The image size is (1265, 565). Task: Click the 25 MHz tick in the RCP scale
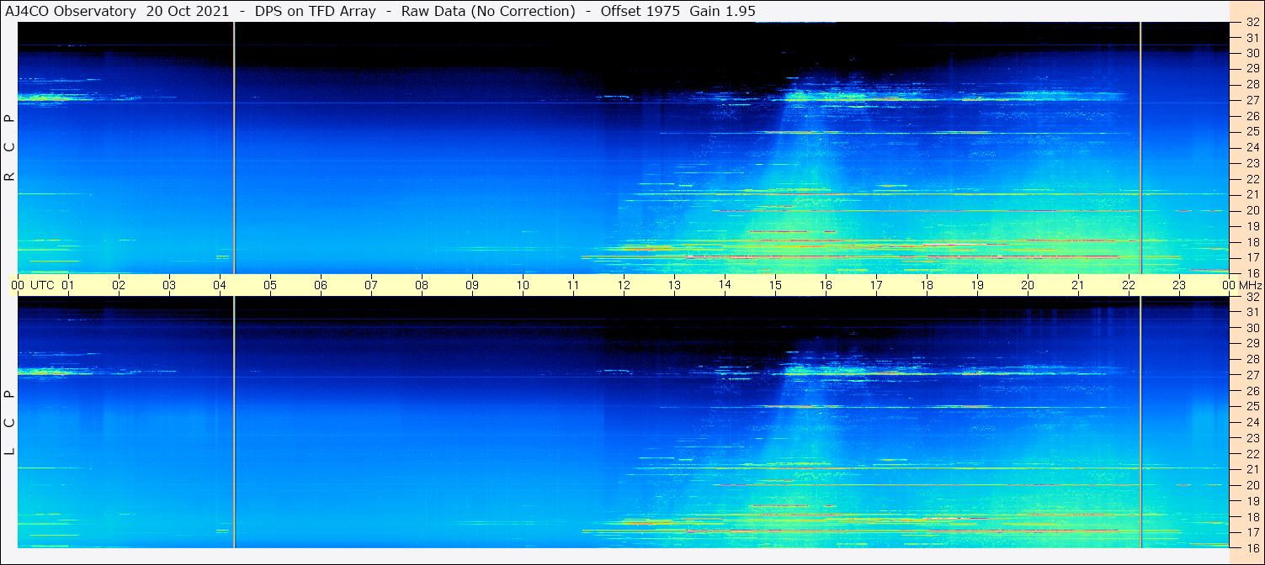pyautogui.click(x=1252, y=131)
